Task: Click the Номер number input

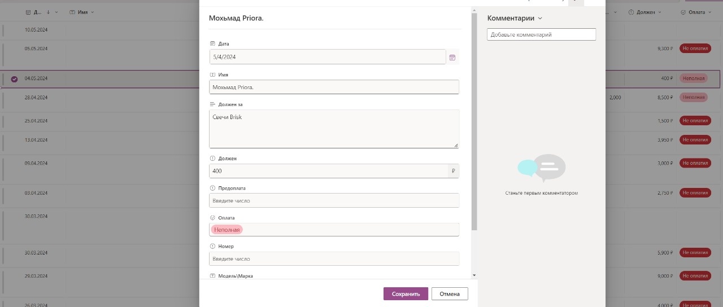Action: pos(334,258)
